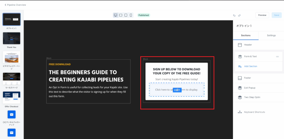The height and width of the screenshot is (139, 284).
Task: Switch to the Settings tab
Action: 271,35
